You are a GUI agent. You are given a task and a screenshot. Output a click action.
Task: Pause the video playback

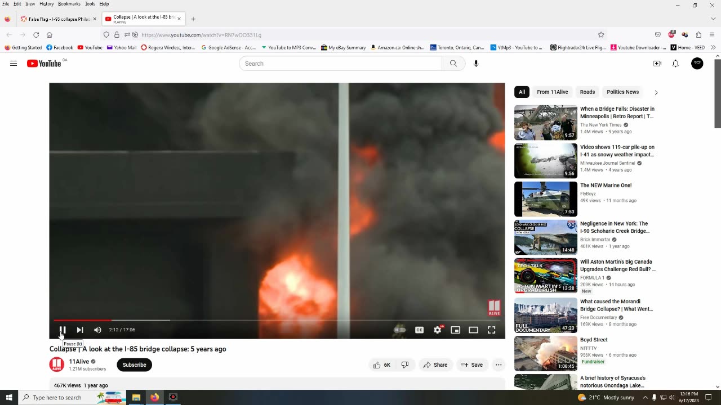(x=63, y=330)
